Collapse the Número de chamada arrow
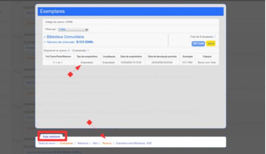 (45, 42)
